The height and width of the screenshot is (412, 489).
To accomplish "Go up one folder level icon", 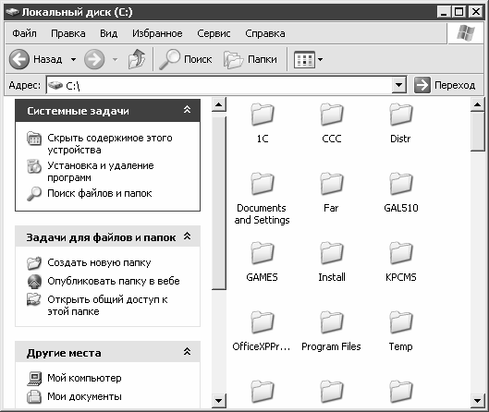I will pyautogui.click(x=137, y=59).
